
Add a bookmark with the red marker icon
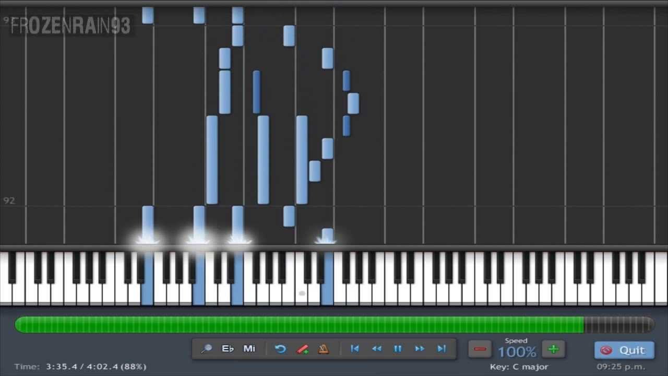pyautogui.click(x=302, y=349)
